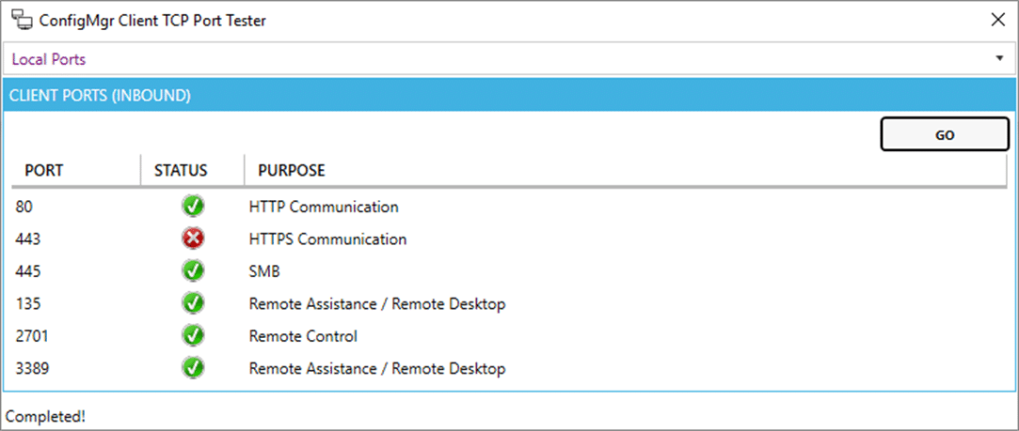Click red error status icon for port 443
1019x431 pixels.
193,239
